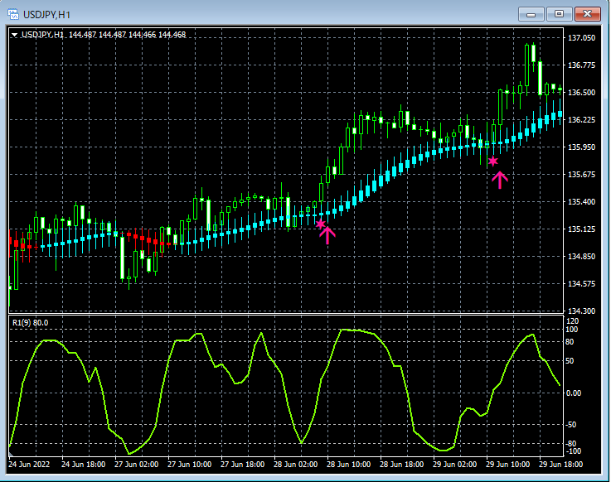Click the 134.575 price scale label
611x482 pixels.
(x=582, y=284)
